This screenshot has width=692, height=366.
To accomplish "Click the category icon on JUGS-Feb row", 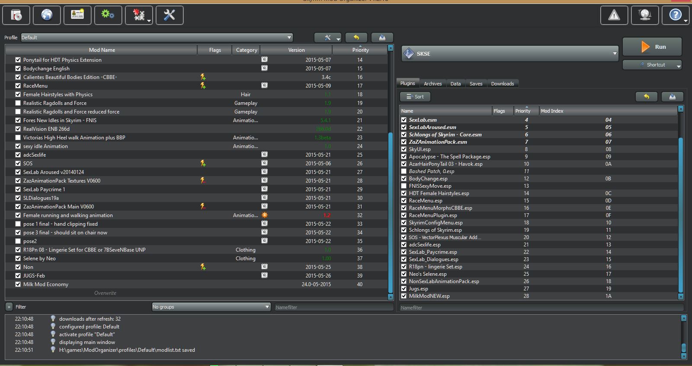I will (x=264, y=275).
